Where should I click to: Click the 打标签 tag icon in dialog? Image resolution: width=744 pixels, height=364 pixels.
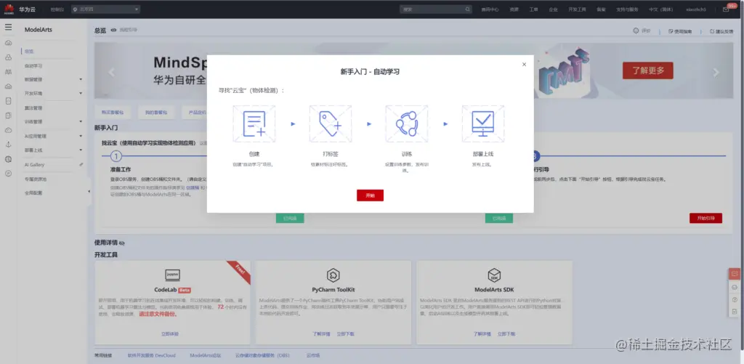(x=331, y=124)
